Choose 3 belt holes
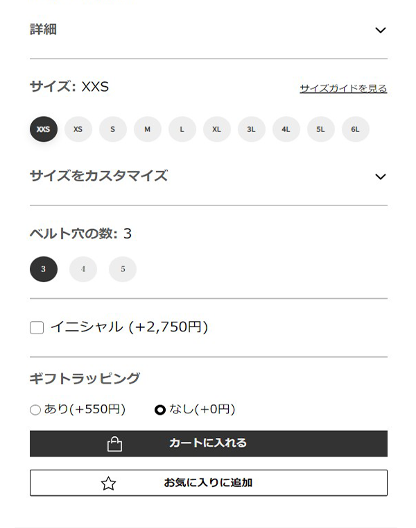416x528 pixels. pos(44,269)
